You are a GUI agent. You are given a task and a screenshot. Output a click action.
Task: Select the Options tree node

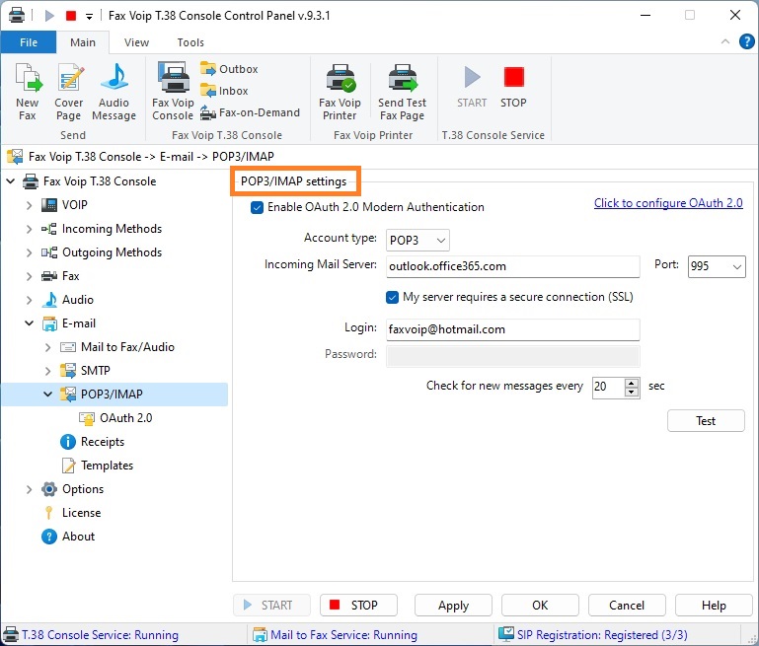coord(83,489)
